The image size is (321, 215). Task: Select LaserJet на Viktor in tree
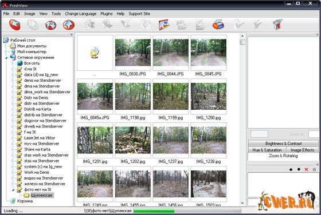click(x=40, y=138)
